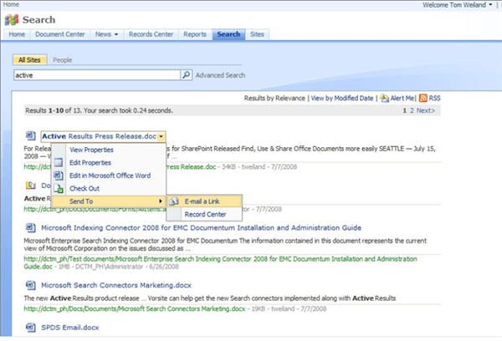
Task: Click Word icon beside SPDS Email.docx
Action: click(30, 328)
